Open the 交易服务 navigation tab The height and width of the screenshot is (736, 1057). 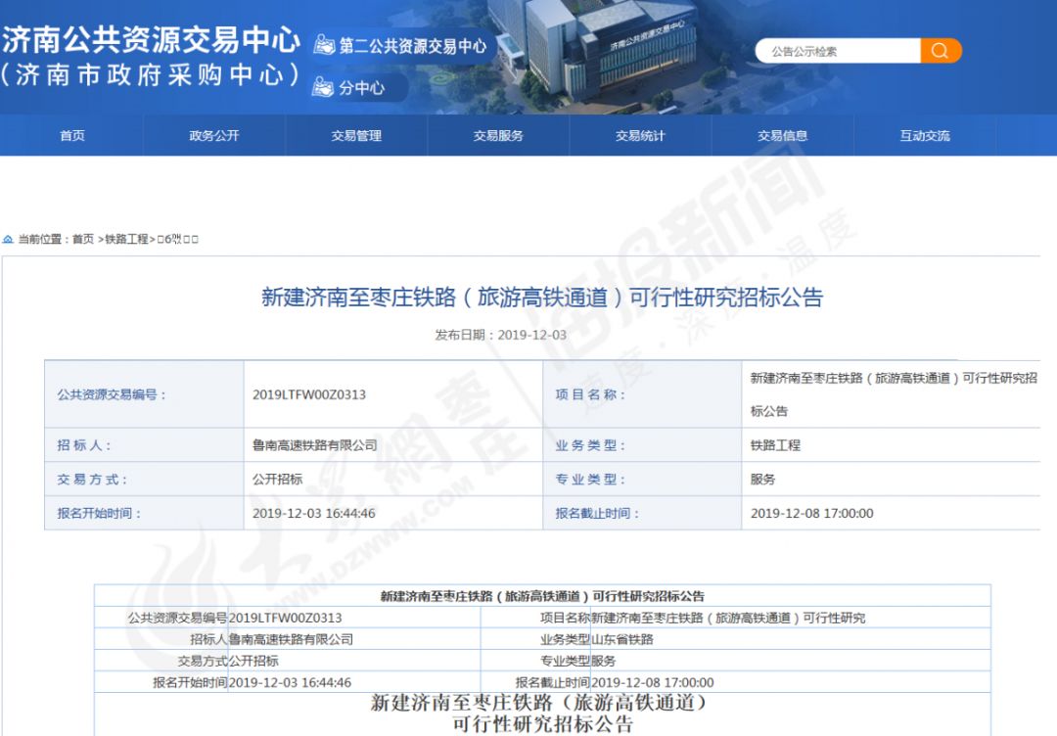(498, 135)
